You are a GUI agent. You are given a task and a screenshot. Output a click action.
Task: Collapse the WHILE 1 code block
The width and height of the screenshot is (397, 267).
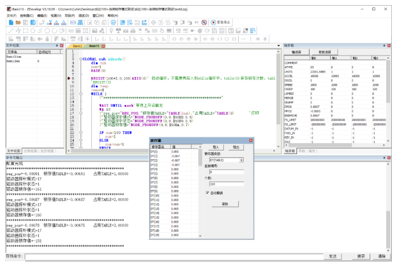pos(81,94)
